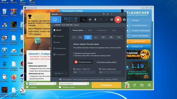Image resolution: width=177 pixels, height=99 pixels.
Task: Click BANDICUT button in sidebar
Action: point(60,73)
